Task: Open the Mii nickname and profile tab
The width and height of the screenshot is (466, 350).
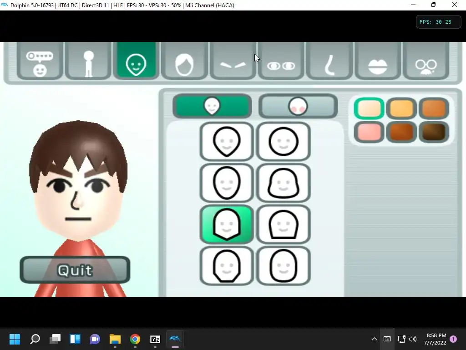Action: point(40,61)
